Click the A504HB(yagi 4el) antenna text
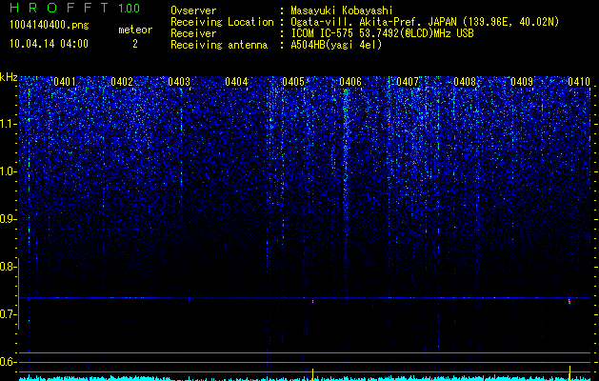 [x=336, y=45]
